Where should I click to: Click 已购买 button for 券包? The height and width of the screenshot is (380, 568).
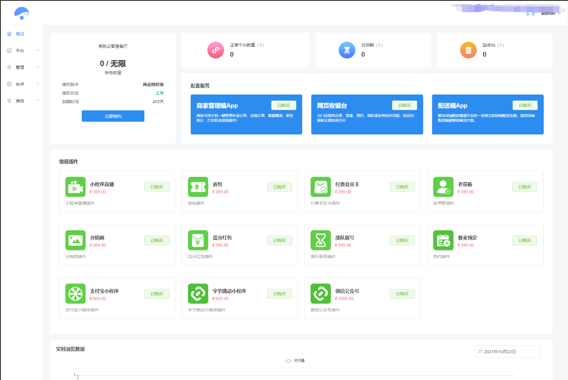point(280,187)
